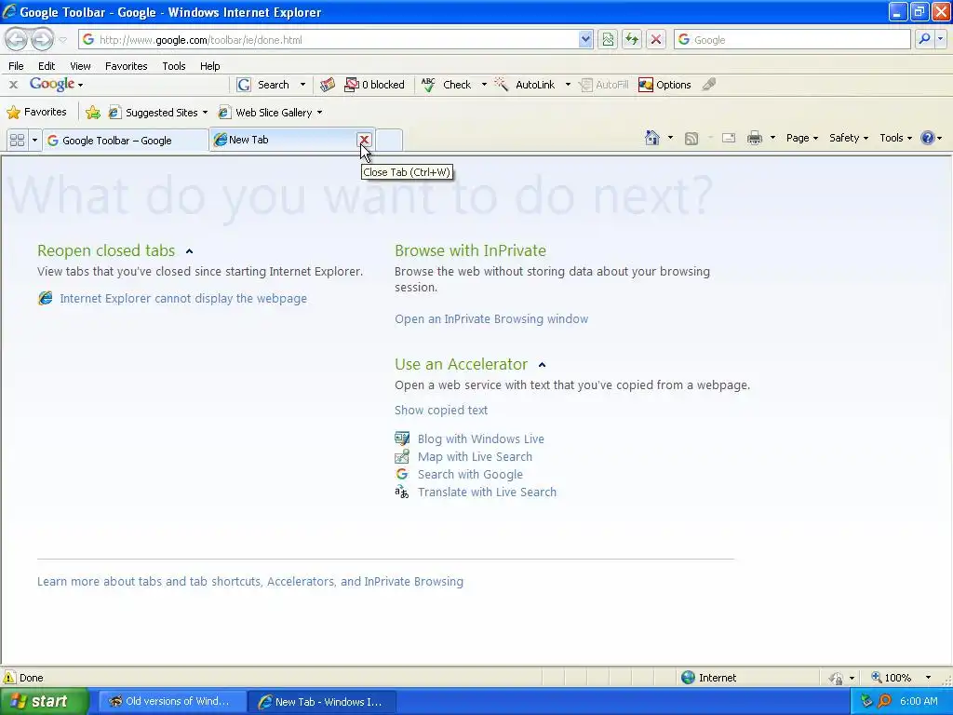This screenshot has width=953, height=715.
Task: Click the status bar warning icon
Action: (9, 678)
